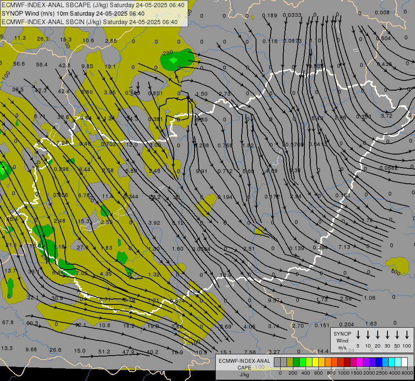Click the map value 40.2
Image resolution: width=415 pixels, height=381 pixels.
[x=153, y=352]
